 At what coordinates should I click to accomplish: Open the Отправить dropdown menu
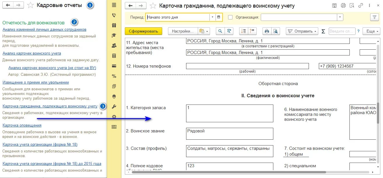click(302, 31)
